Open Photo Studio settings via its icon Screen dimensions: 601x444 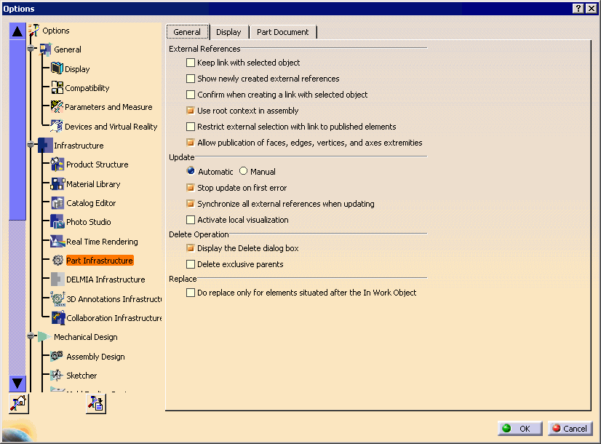[57, 222]
